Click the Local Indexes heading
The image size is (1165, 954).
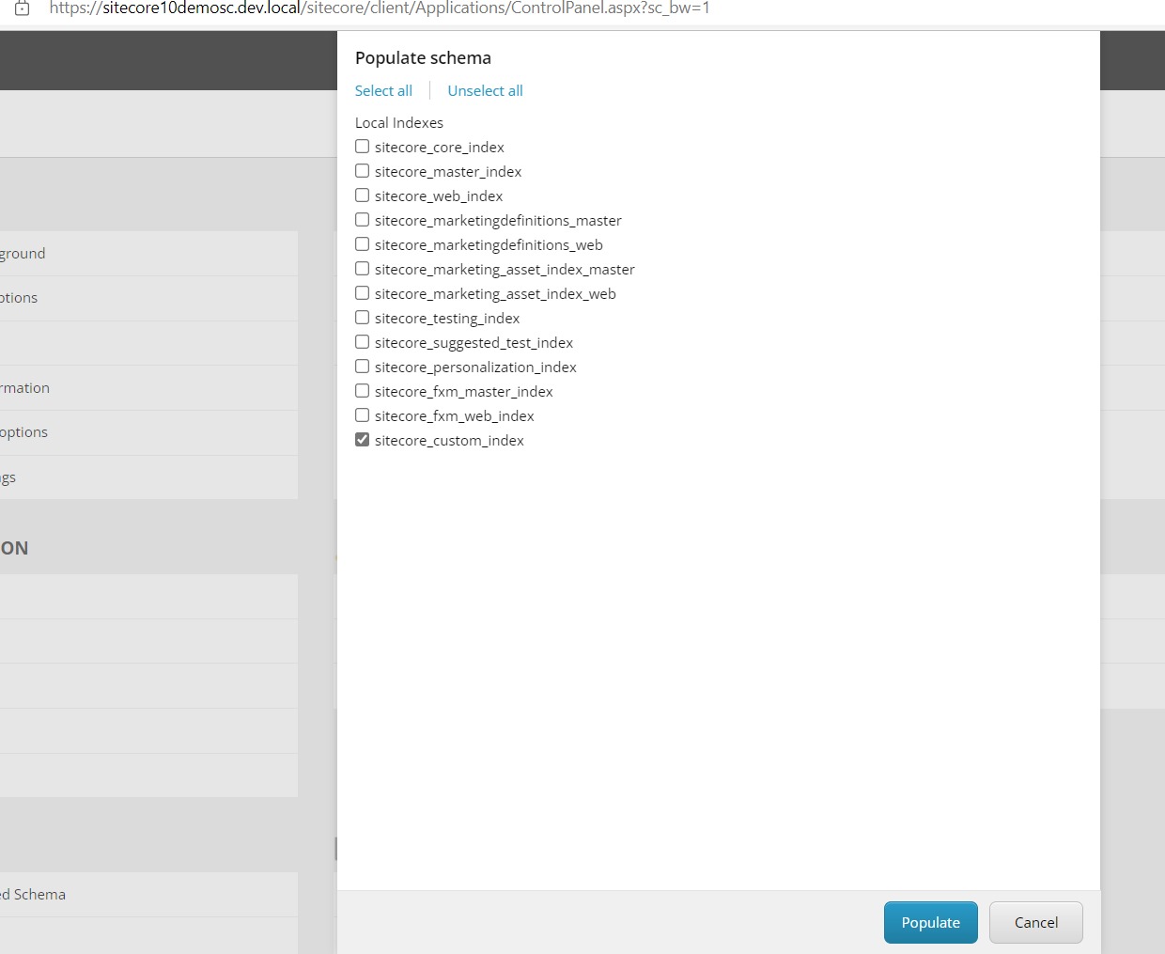coord(399,123)
